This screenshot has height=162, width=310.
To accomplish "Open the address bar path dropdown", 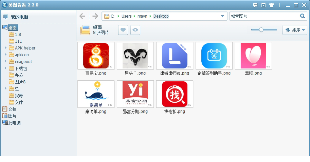I will [x=223, y=16].
